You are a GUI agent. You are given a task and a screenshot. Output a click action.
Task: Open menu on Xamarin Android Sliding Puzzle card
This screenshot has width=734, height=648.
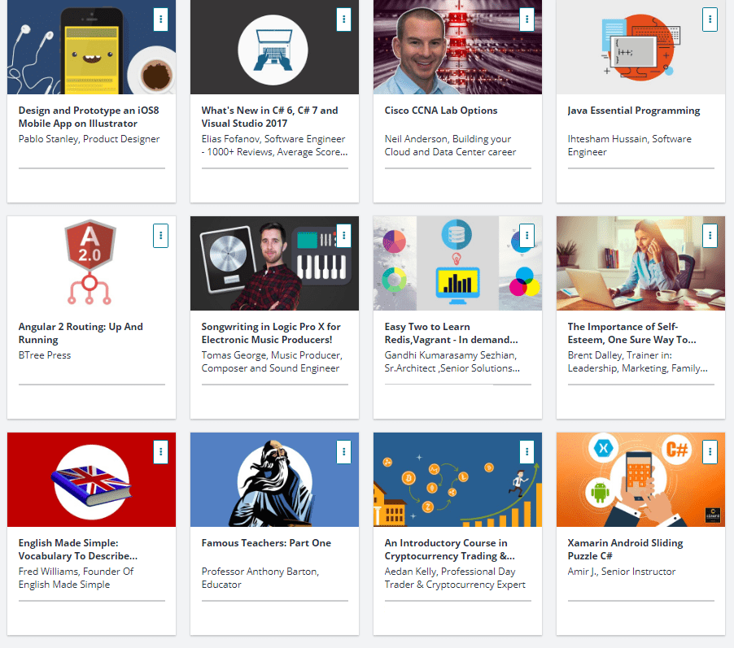(x=710, y=451)
